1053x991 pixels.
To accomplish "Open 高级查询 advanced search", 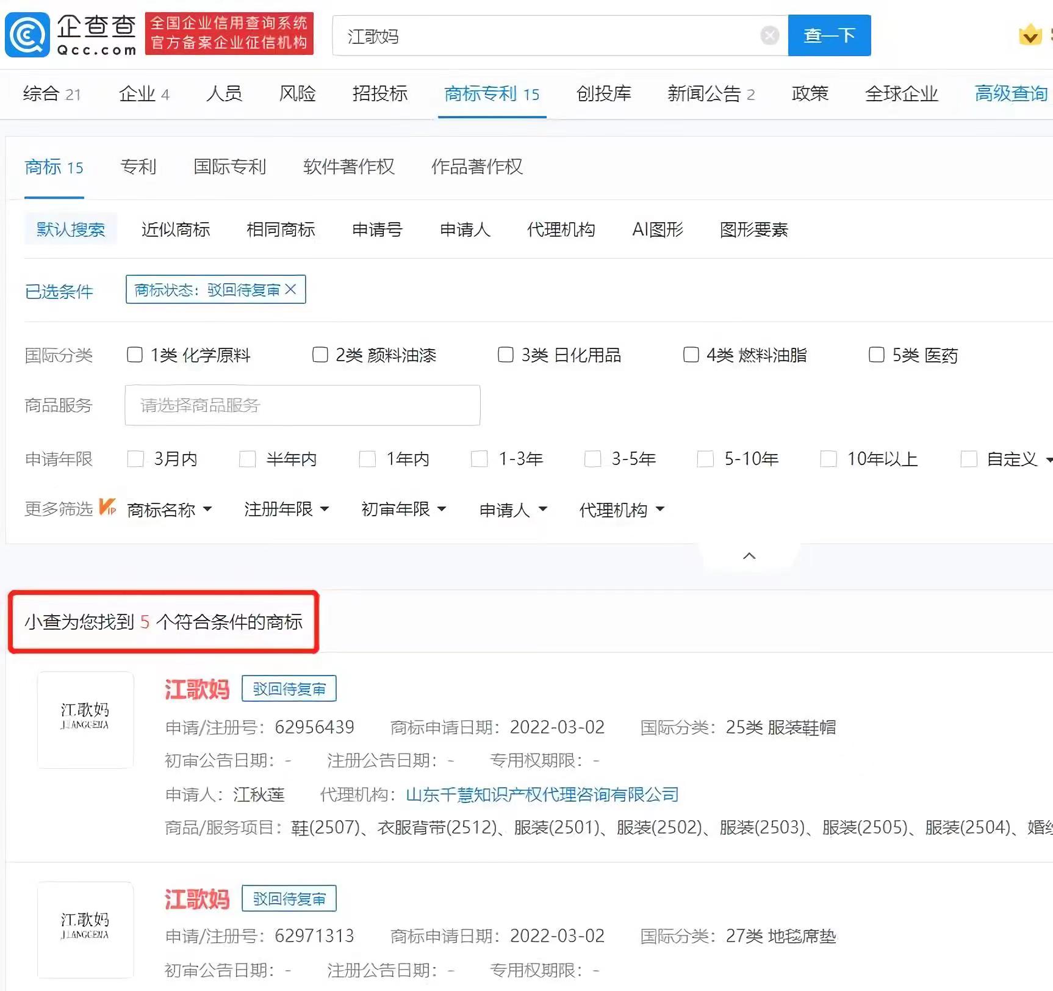I will pyautogui.click(x=1012, y=93).
